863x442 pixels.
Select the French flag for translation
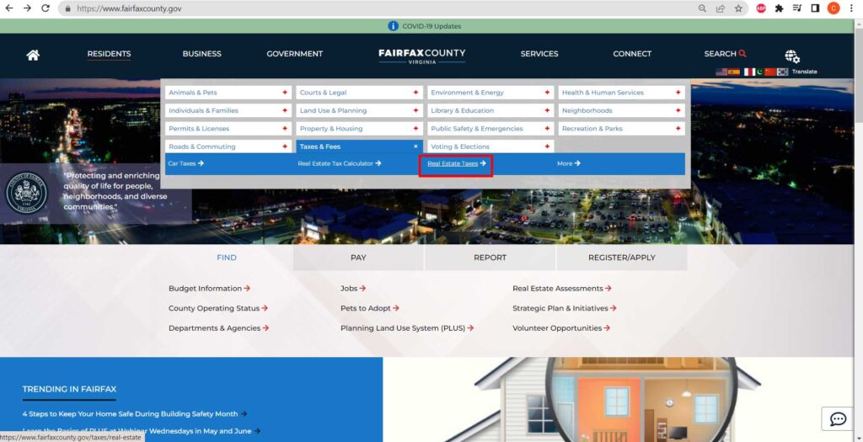pyautogui.click(x=748, y=72)
